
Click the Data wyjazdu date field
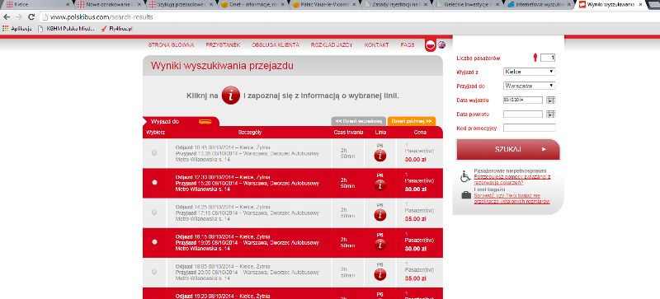click(523, 100)
